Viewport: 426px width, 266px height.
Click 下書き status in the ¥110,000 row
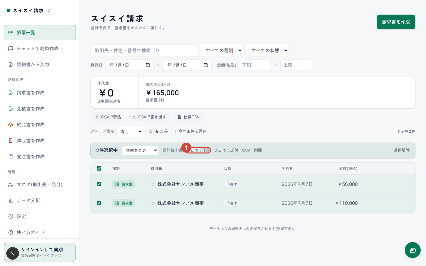click(232, 203)
